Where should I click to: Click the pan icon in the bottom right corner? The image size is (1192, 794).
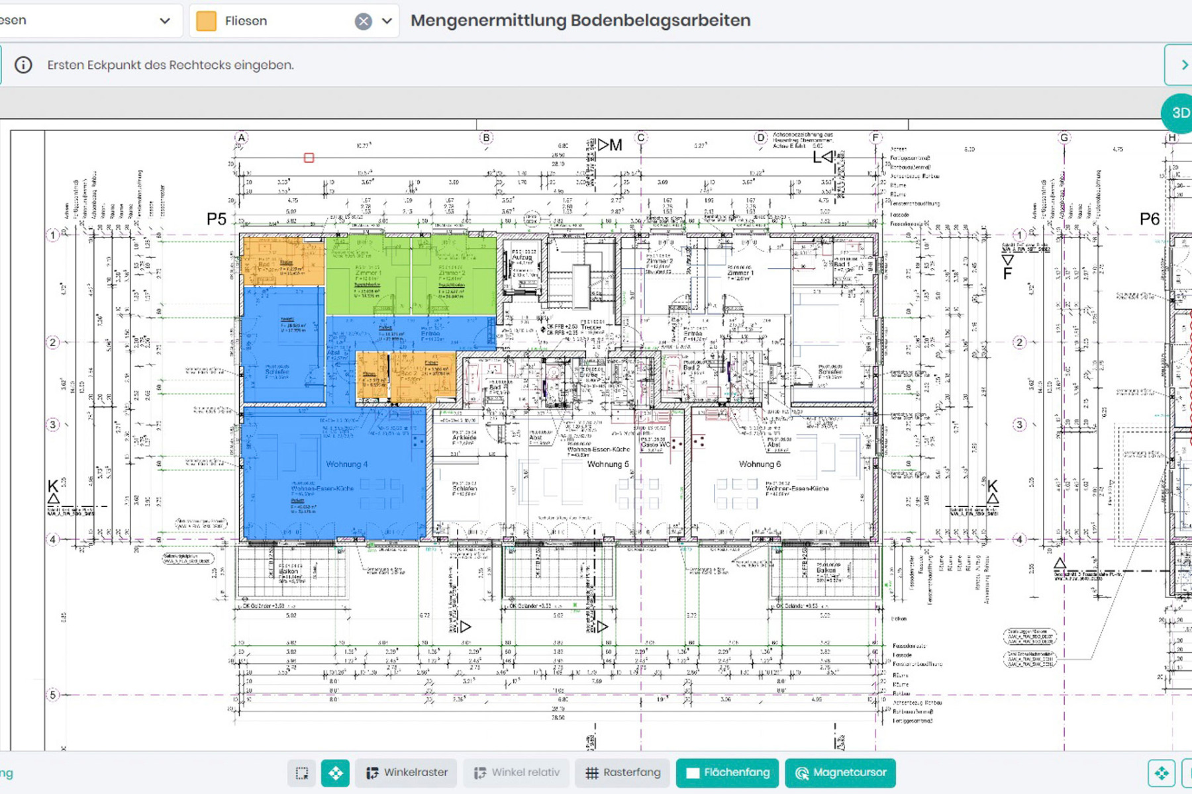pos(1162,772)
